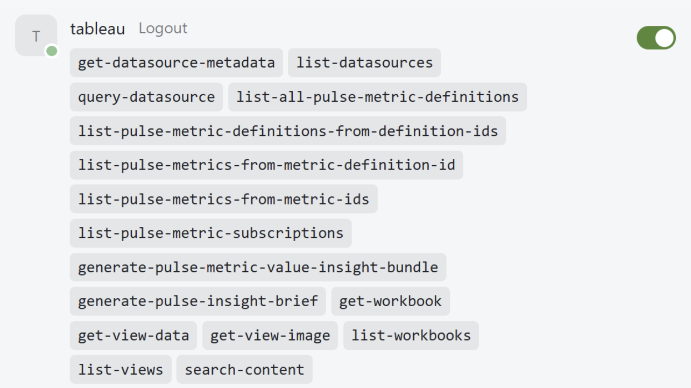691x388 pixels.
Task: Click the get-view-data tool chip
Action: [133, 336]
